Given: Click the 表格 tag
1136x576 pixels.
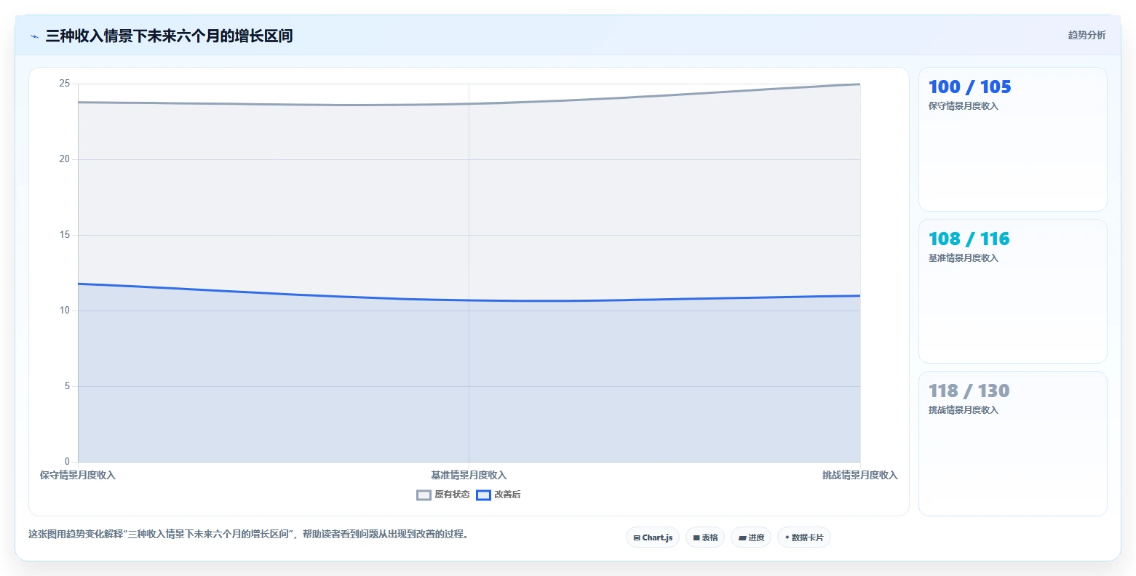Looking at the screenshot, I should [705, 537].
